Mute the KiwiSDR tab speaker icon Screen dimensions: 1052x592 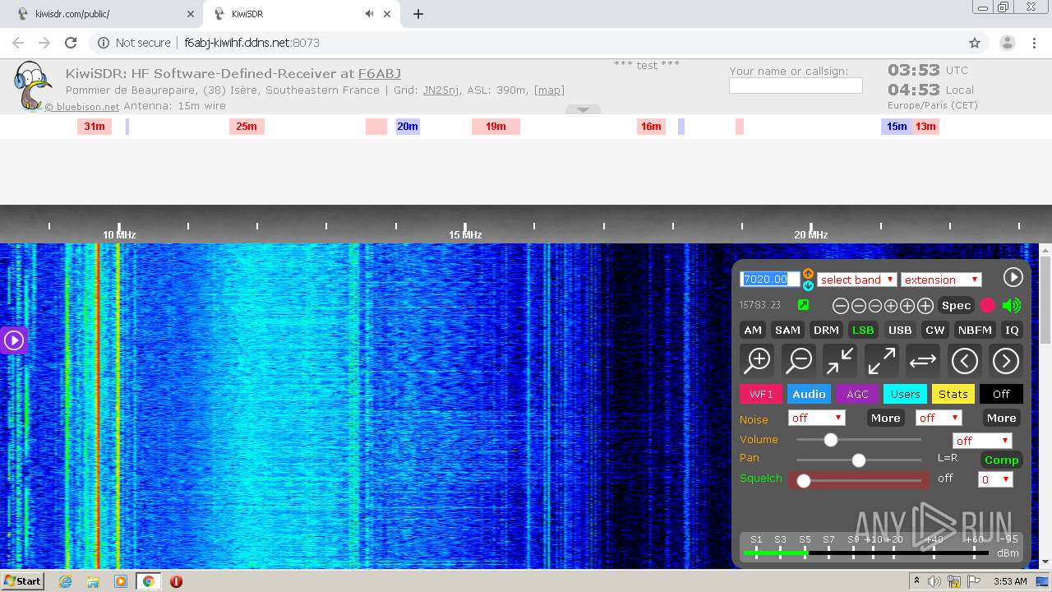pos(369,14)
